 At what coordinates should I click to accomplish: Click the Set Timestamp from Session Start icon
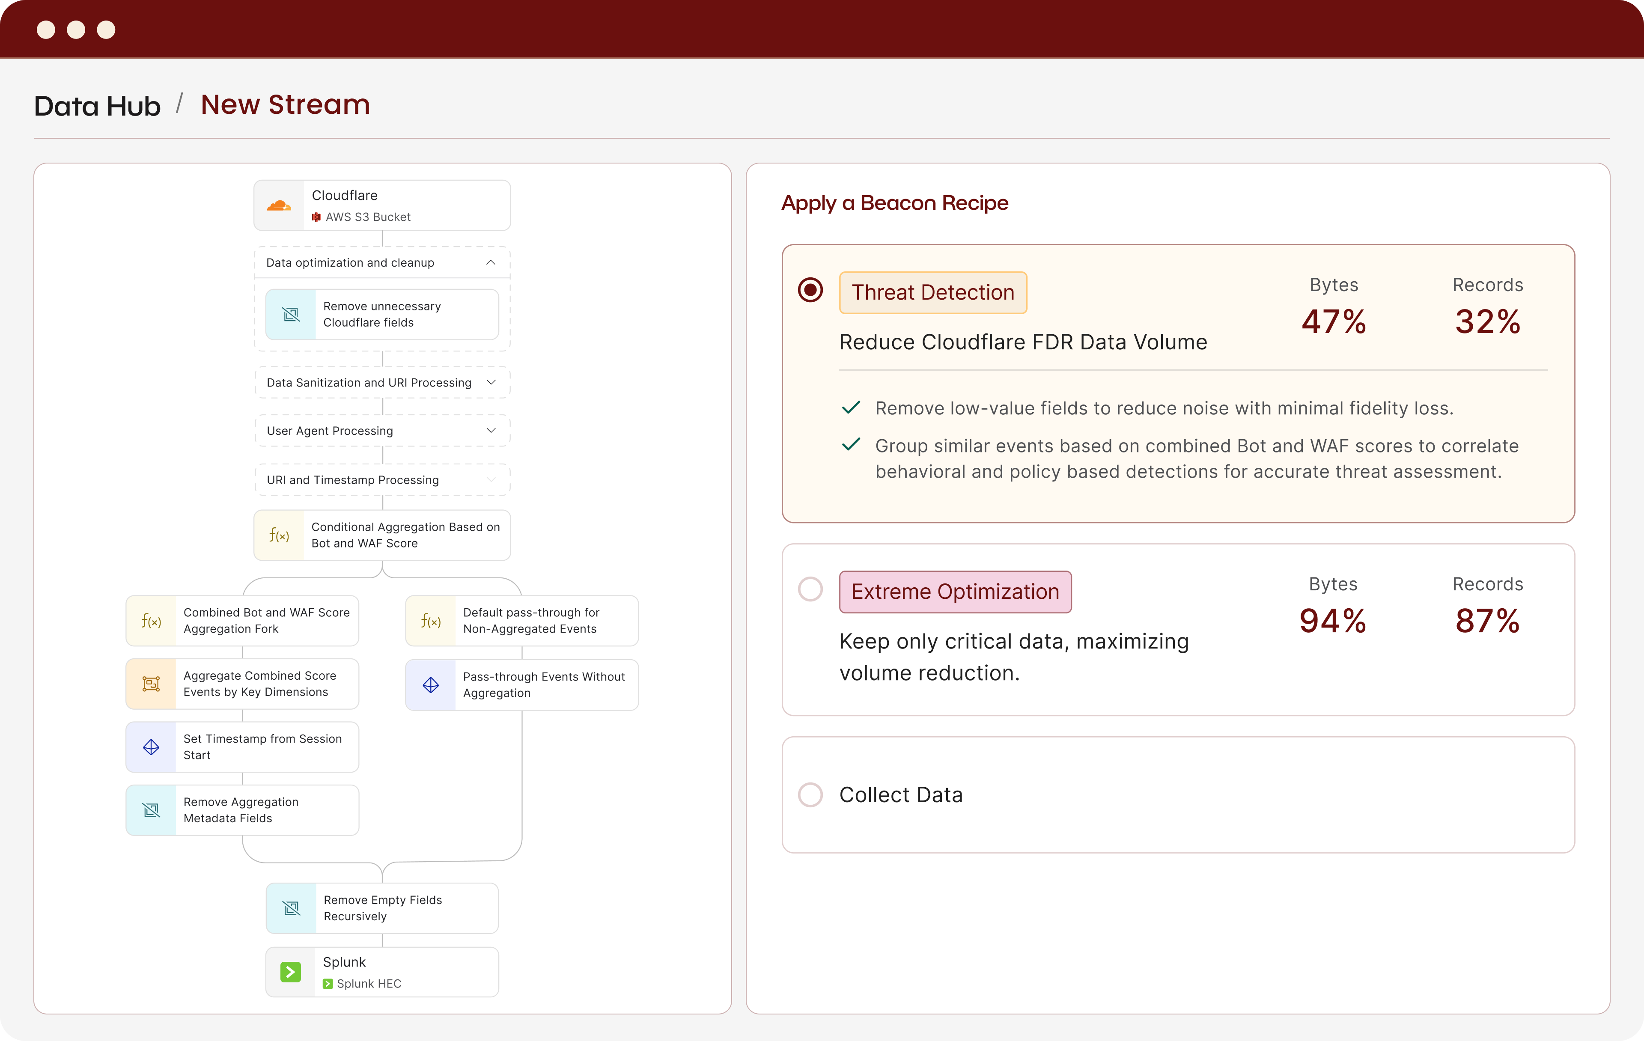pos(151,747)
